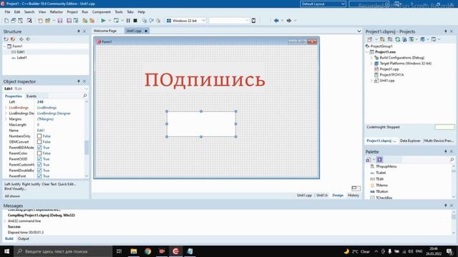Click the Clear Text link
This screenshot has height=257, width=458.
[49, 184]
